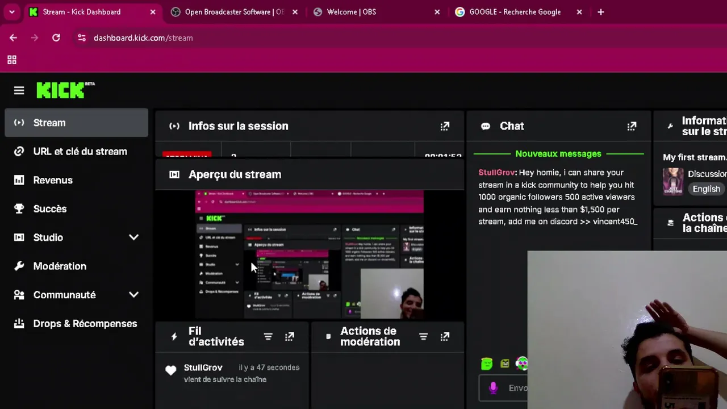Go to Revenus in the sidebar

pos(76,180)
